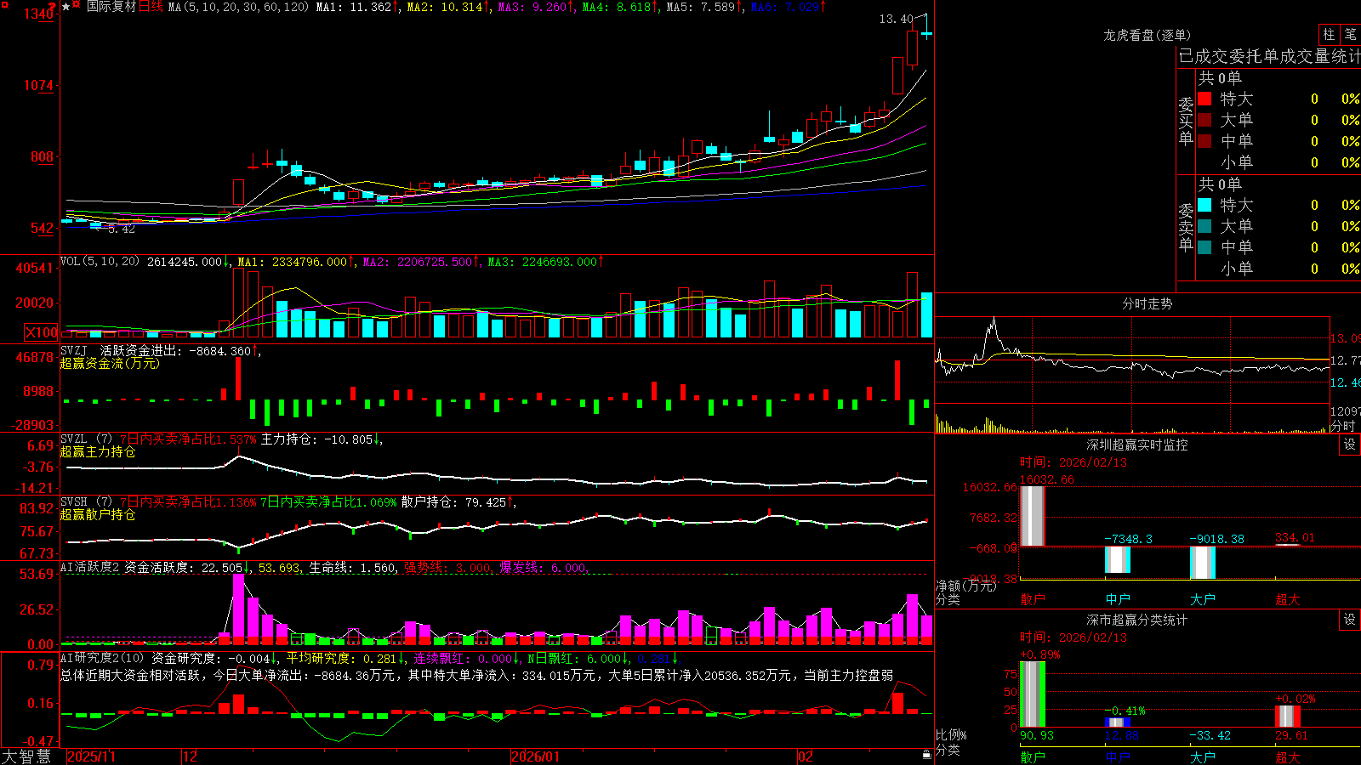Click the 龙虎看盘(逐单) panel title
Image resolution: width=1361 pixels, height=765 pixels.
[1147, 35]
